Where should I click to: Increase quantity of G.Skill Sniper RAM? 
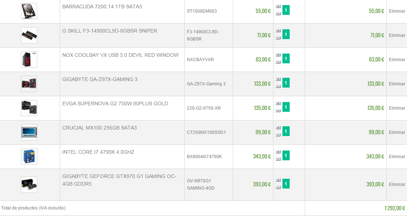[278, 31]
